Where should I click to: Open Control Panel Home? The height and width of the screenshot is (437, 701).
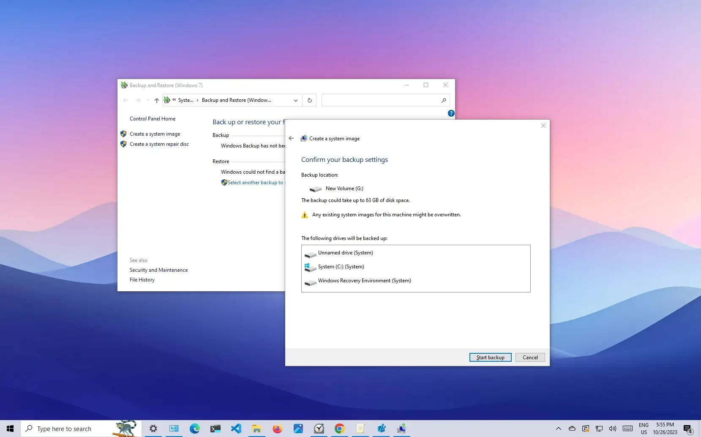pos(153,119)
